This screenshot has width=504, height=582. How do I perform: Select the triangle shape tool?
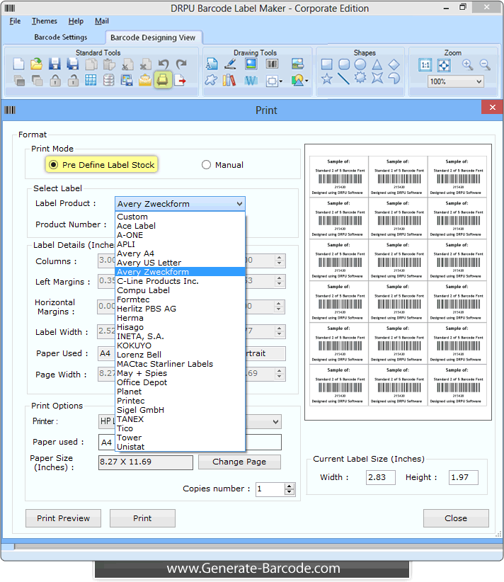377,64
